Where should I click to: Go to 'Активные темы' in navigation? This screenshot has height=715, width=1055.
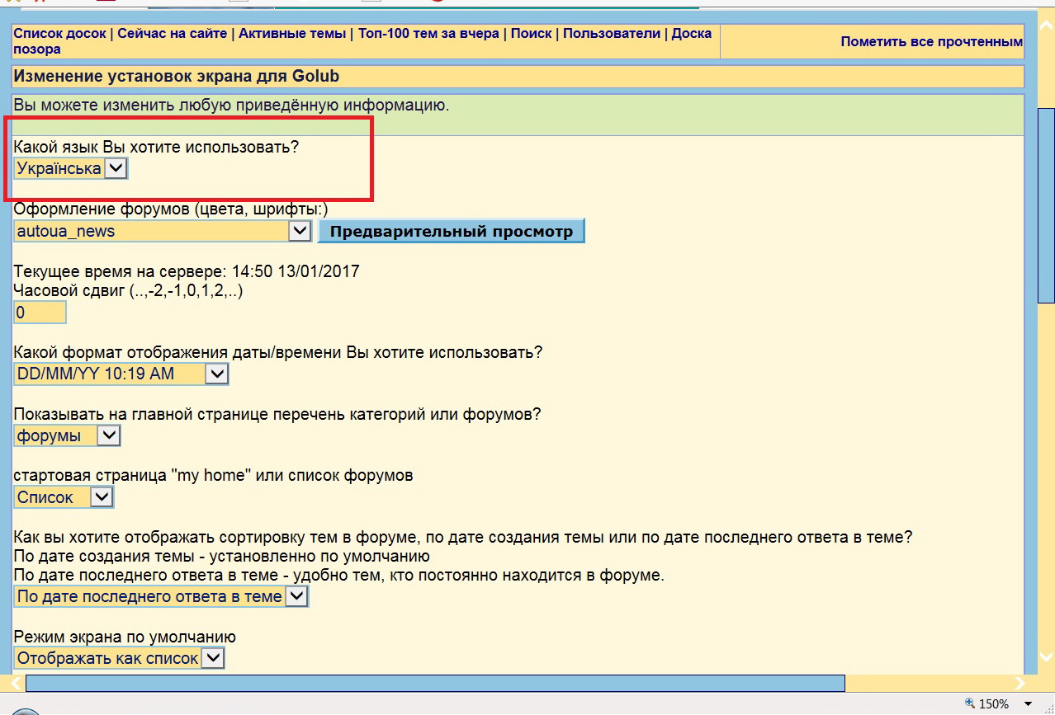tap(293, 34)
